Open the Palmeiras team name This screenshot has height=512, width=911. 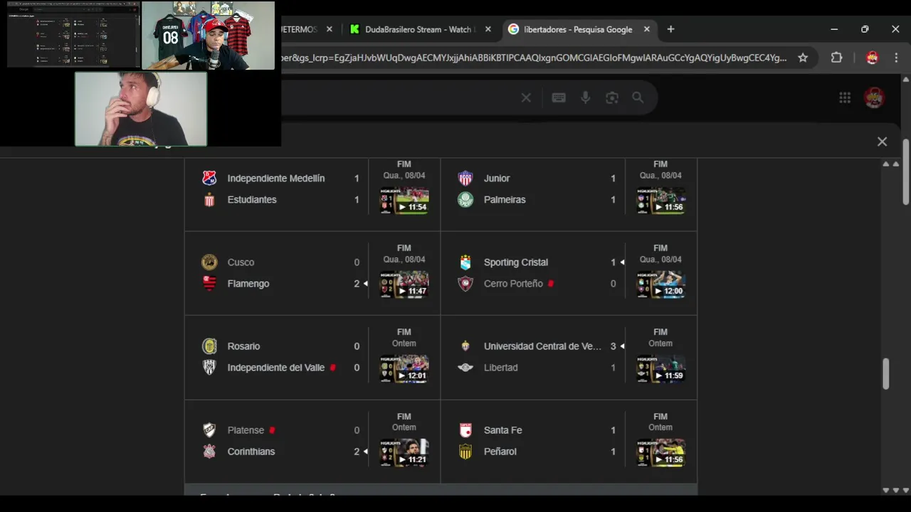coord(505,200)
